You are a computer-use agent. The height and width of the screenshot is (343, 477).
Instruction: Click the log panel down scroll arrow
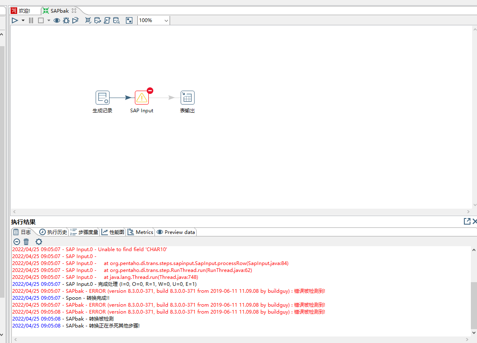(474, 333)
